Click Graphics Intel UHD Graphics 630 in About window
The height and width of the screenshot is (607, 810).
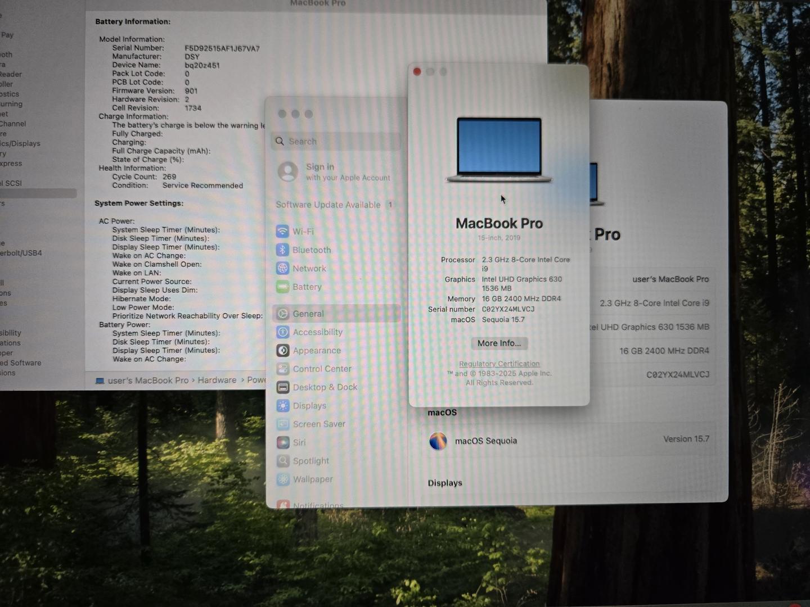[x=521, y=283]
